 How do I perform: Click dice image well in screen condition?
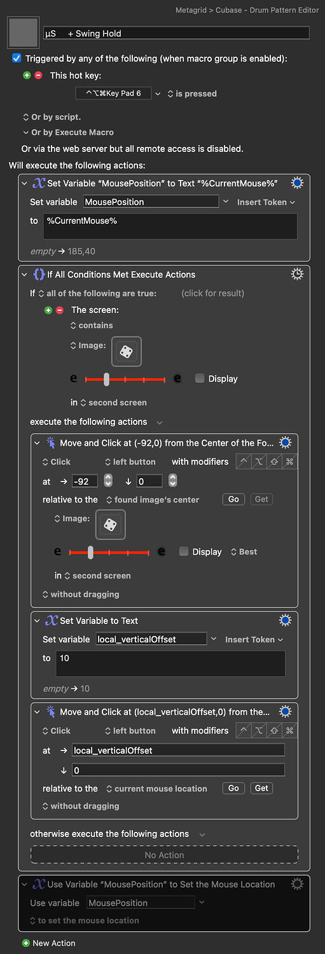126,351
